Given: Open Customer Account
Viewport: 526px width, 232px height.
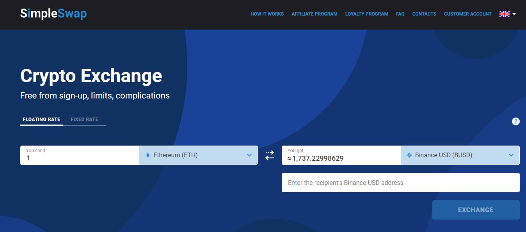Looking at the screenshot, I should click(468, 14).
